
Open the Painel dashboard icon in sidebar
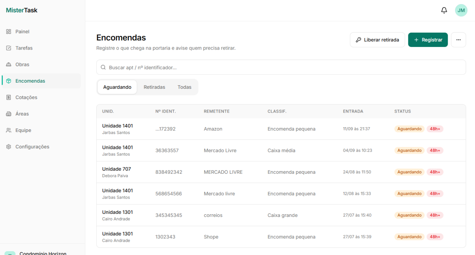pos(9,32)
